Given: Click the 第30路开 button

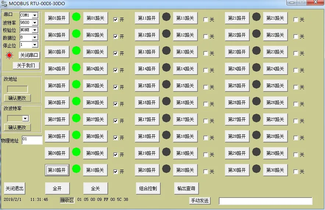Looking at the screenshot, I should [237, 170].
